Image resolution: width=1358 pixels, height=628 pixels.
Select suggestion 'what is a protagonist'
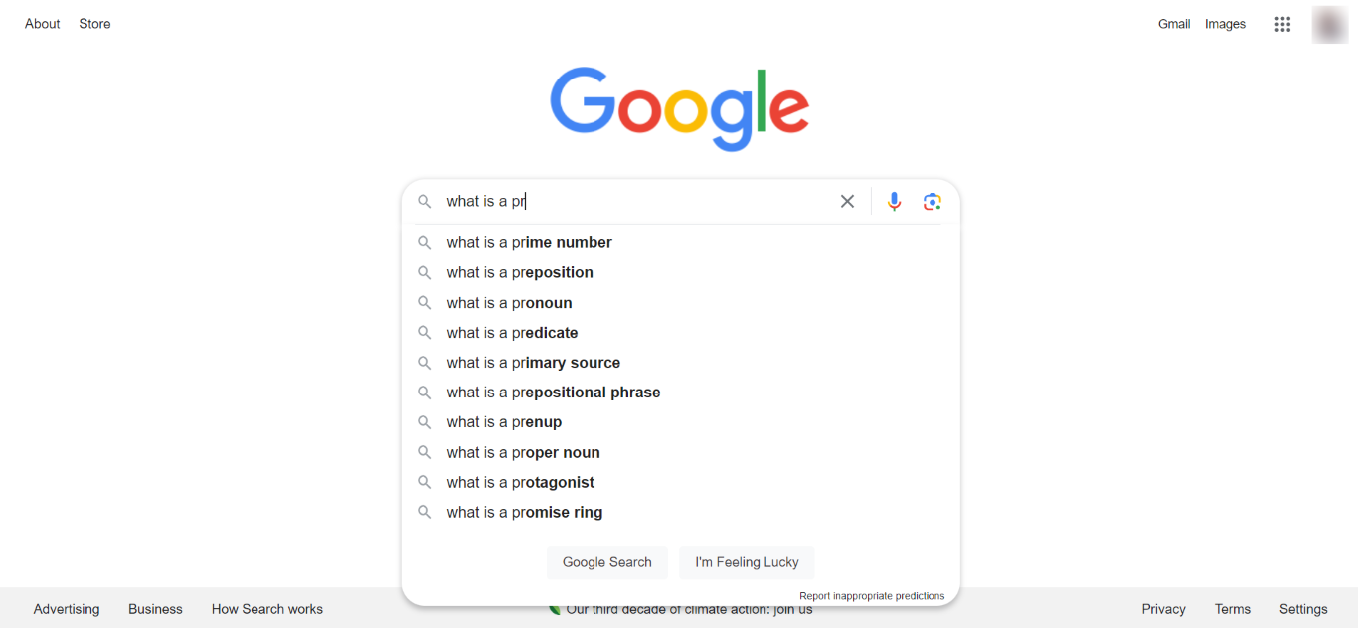pyautogui.click(x=520, y=482)
